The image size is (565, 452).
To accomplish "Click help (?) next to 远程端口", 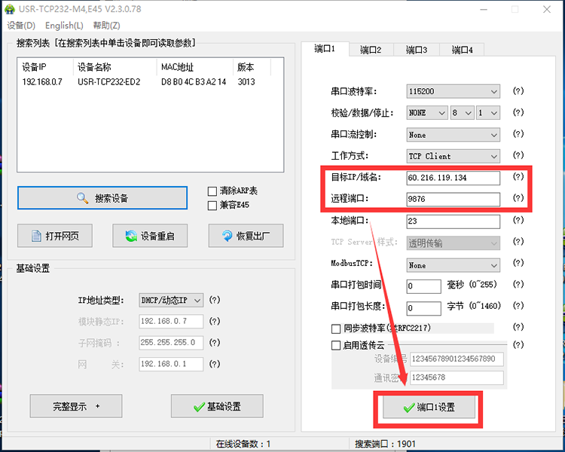I will pyautogui.click(x=518, y=199).
